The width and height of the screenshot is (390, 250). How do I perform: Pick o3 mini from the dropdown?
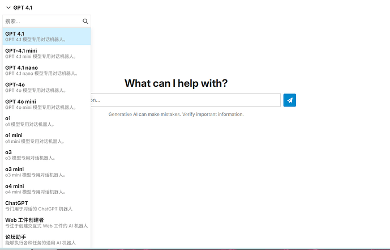(46, 172)
